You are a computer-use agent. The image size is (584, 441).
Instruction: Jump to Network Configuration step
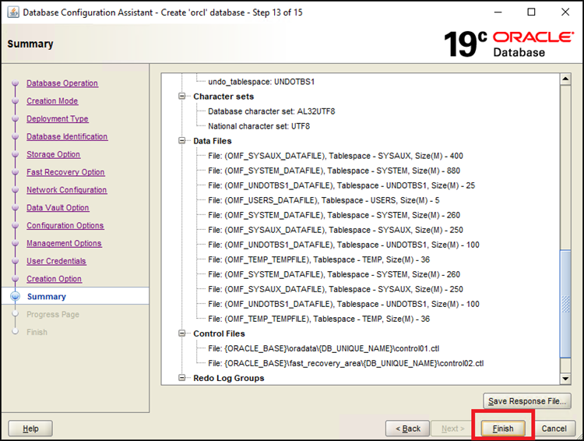67,190
